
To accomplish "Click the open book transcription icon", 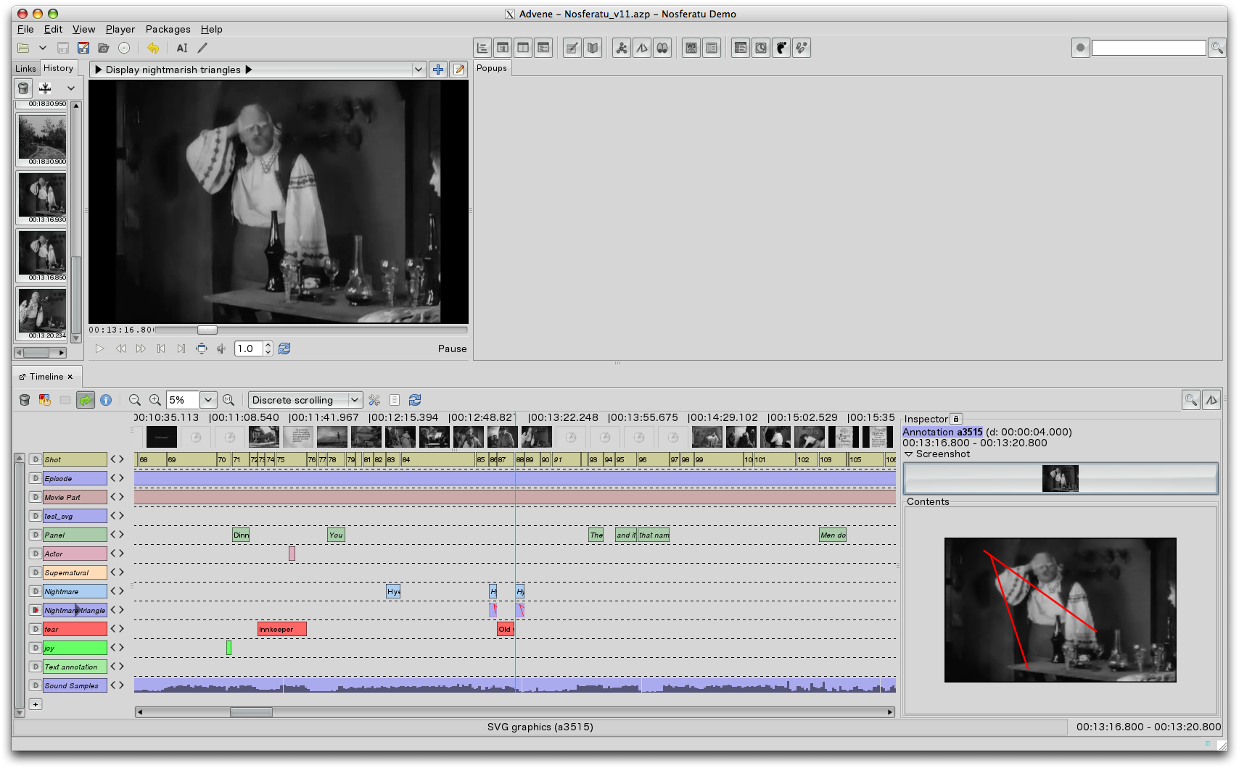I will (593, 48).
